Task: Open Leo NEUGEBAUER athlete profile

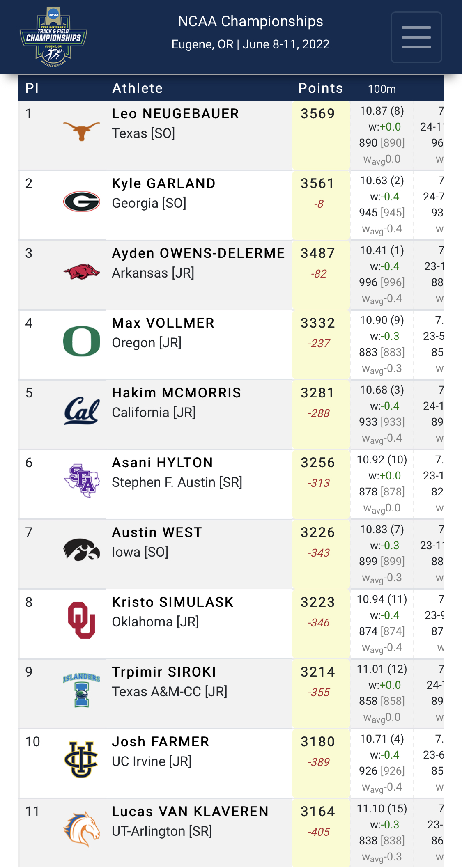Action: point(175,114)
